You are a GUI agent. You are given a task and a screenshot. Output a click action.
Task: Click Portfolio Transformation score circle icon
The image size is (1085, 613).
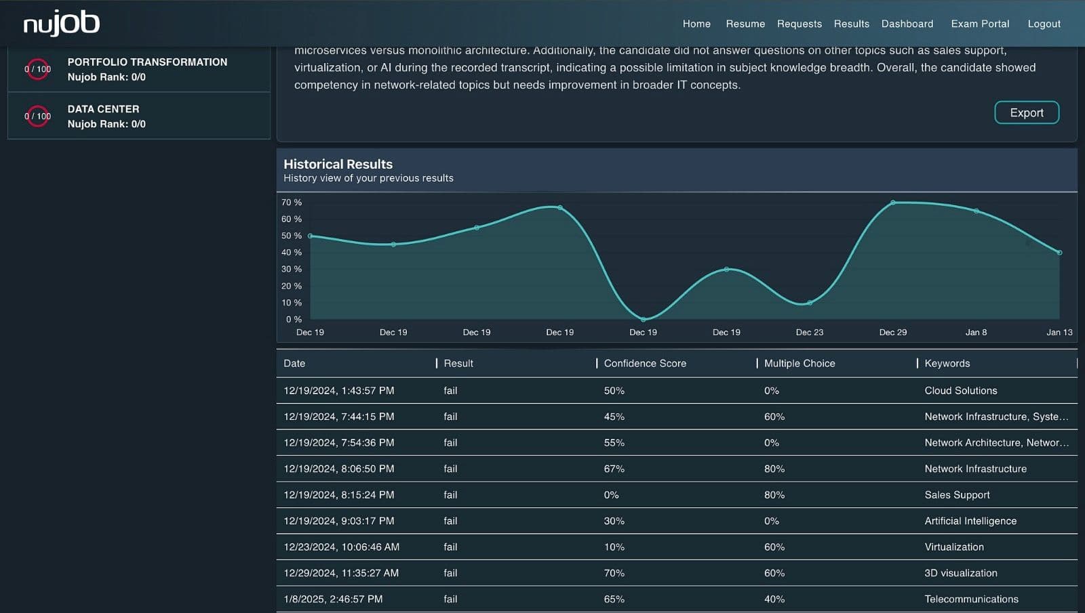pyautogui.click(x=38, y=69)
